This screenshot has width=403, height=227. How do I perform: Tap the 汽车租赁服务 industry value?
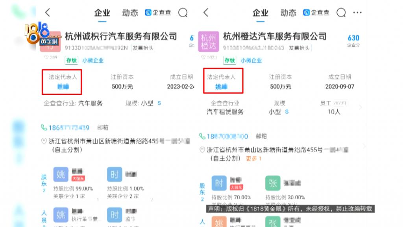point(225,112)
